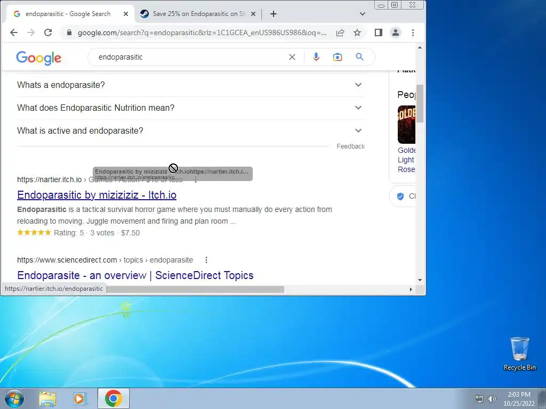The image size is (546, 409).
Task: Click the Golden Light thumbnail image
Action: (x=406, y=125)
